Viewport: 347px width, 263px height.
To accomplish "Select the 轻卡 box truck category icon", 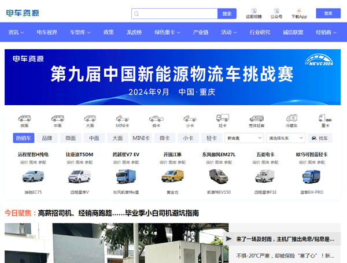I will pos(223,118).
